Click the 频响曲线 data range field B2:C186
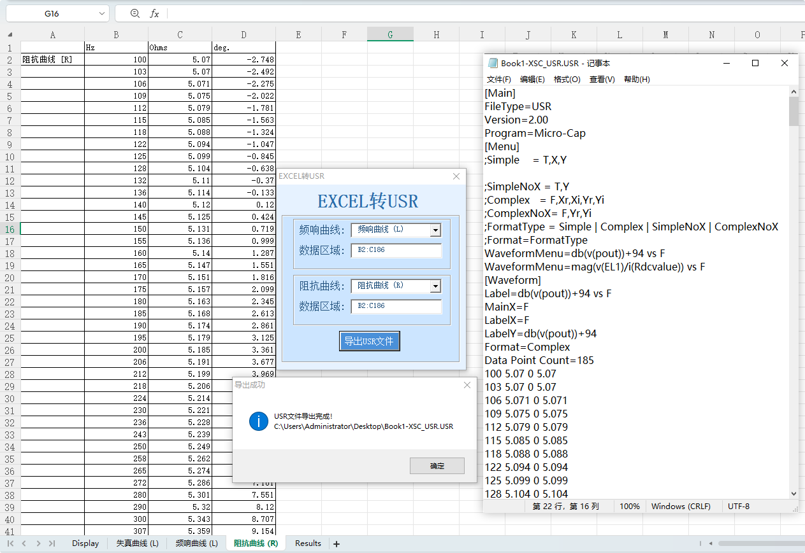The image size is (805, 553). (396, 251)
